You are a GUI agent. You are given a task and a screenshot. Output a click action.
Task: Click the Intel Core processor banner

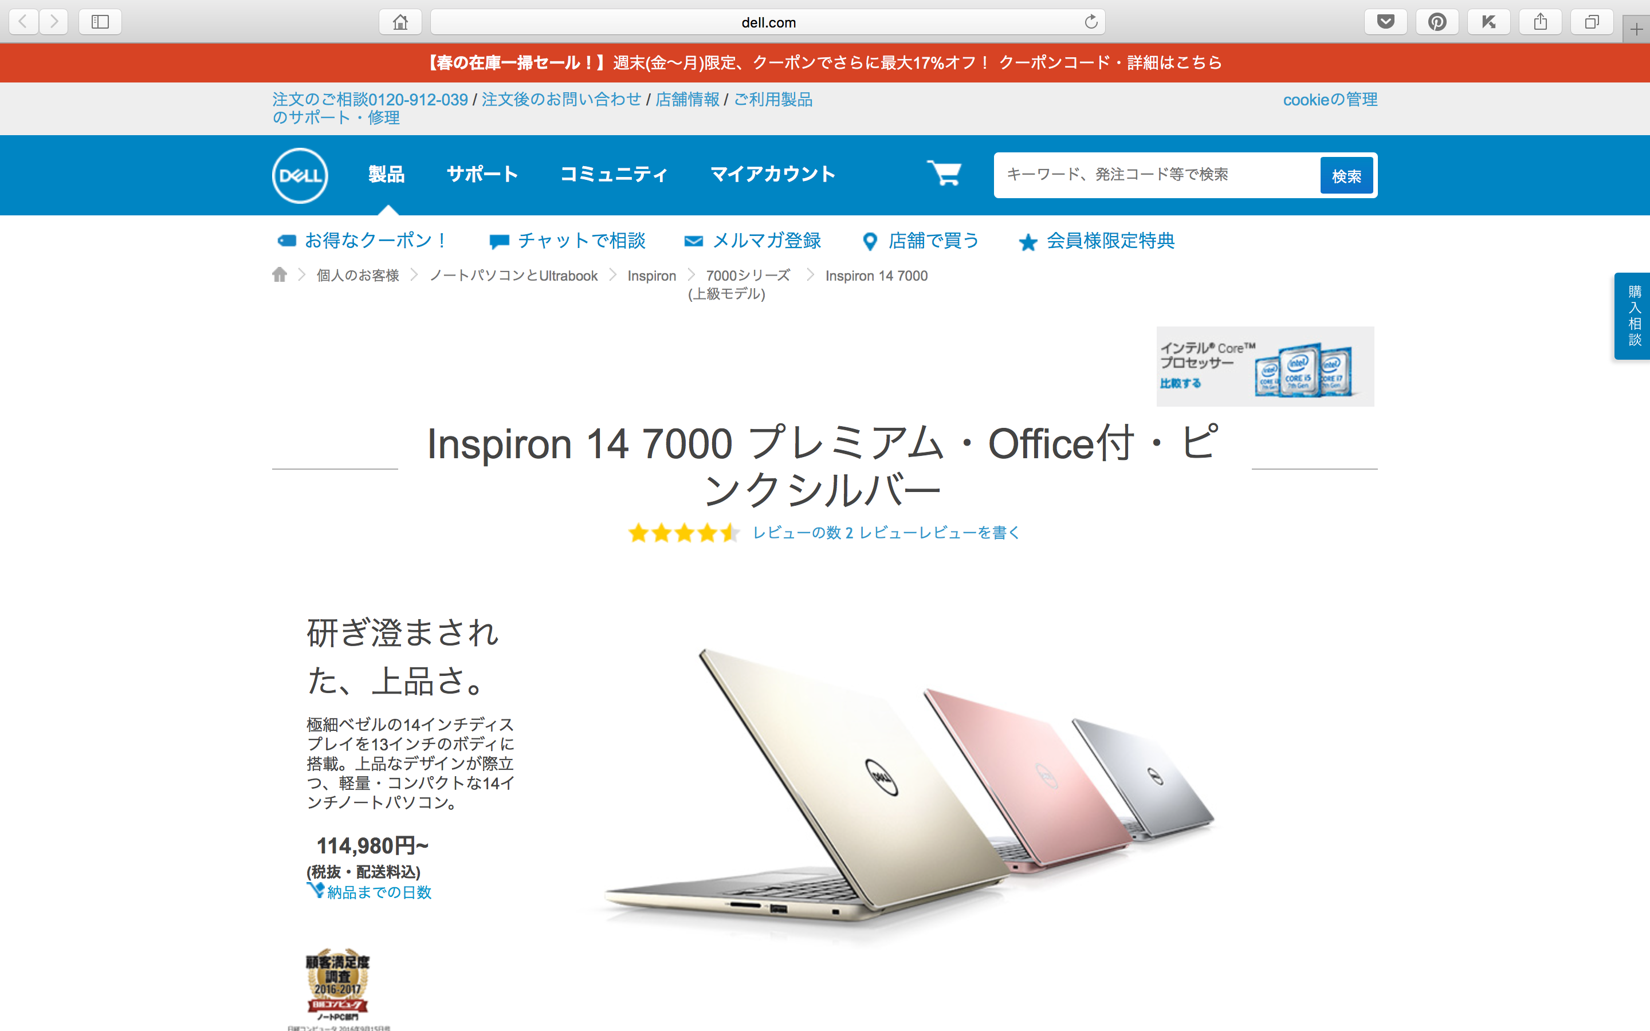pos(1265,366)
